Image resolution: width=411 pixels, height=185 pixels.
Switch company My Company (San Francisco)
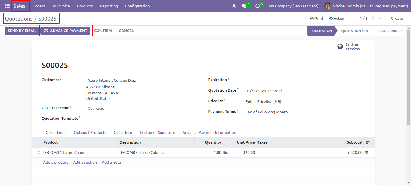pos(293,6)
